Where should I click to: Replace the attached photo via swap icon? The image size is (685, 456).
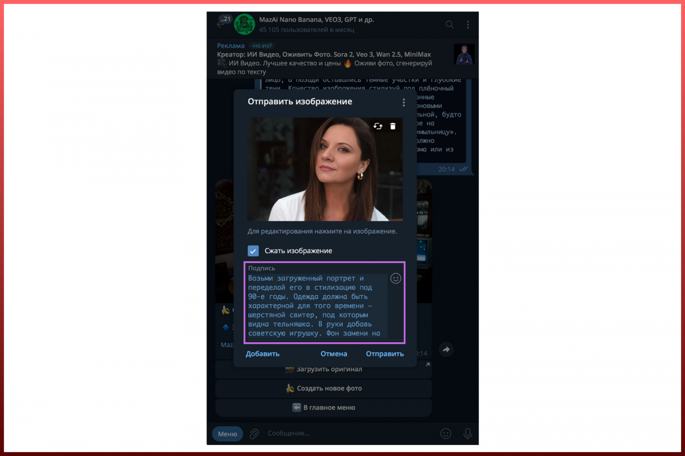[378, 126]
